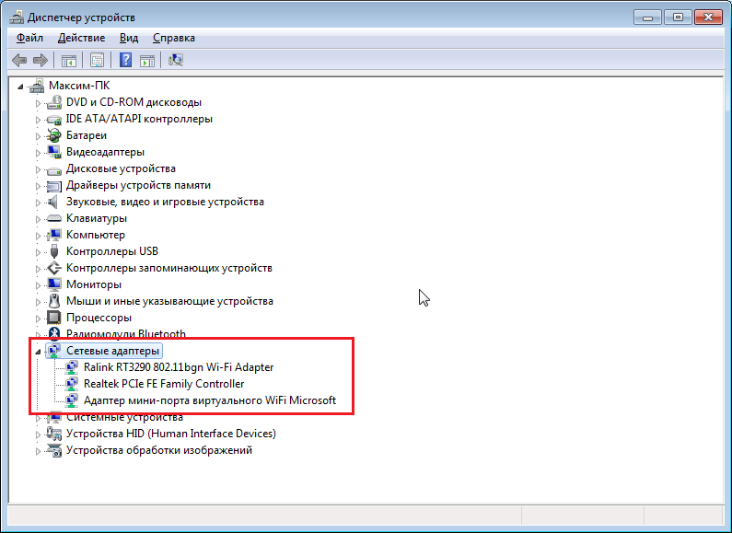Open the Файл menu
This screenshot has height=533, width=732.
pyautogui.click(x=29, y=38)
